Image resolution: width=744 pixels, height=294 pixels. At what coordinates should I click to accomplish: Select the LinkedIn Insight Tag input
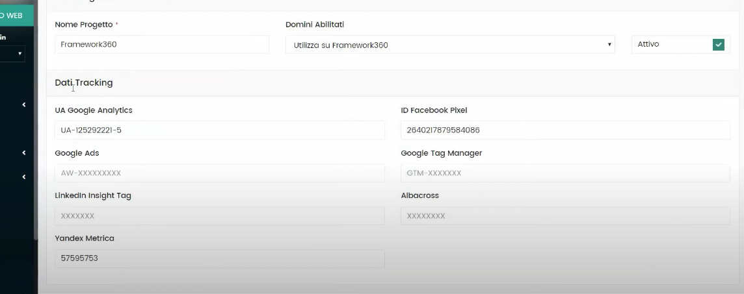coord(219,216)
